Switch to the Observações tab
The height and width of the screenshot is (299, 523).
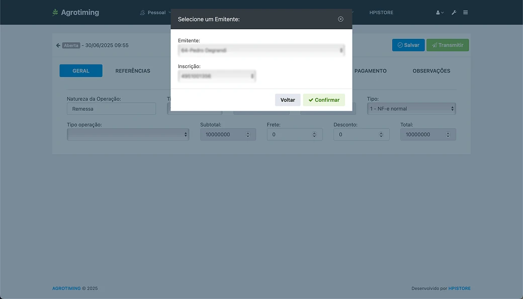click(431, 71)
